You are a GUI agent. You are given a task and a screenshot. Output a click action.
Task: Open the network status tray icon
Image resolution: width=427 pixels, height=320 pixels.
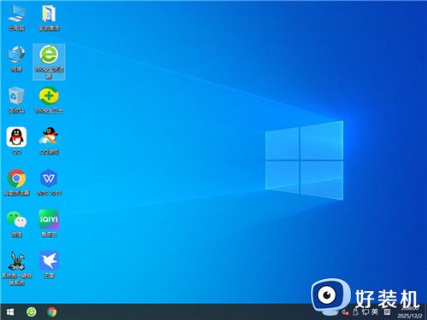coord(366,312)
